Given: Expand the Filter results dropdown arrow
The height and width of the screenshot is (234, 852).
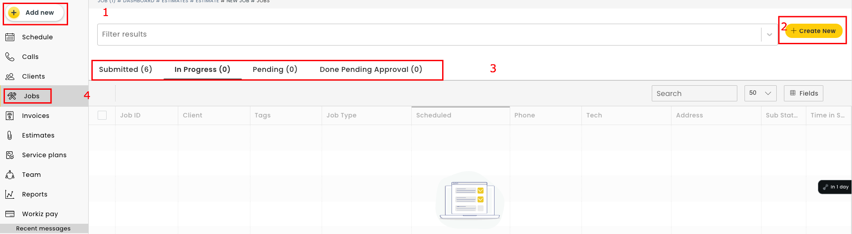Looking at the screenshot, I should pos(769,34).
